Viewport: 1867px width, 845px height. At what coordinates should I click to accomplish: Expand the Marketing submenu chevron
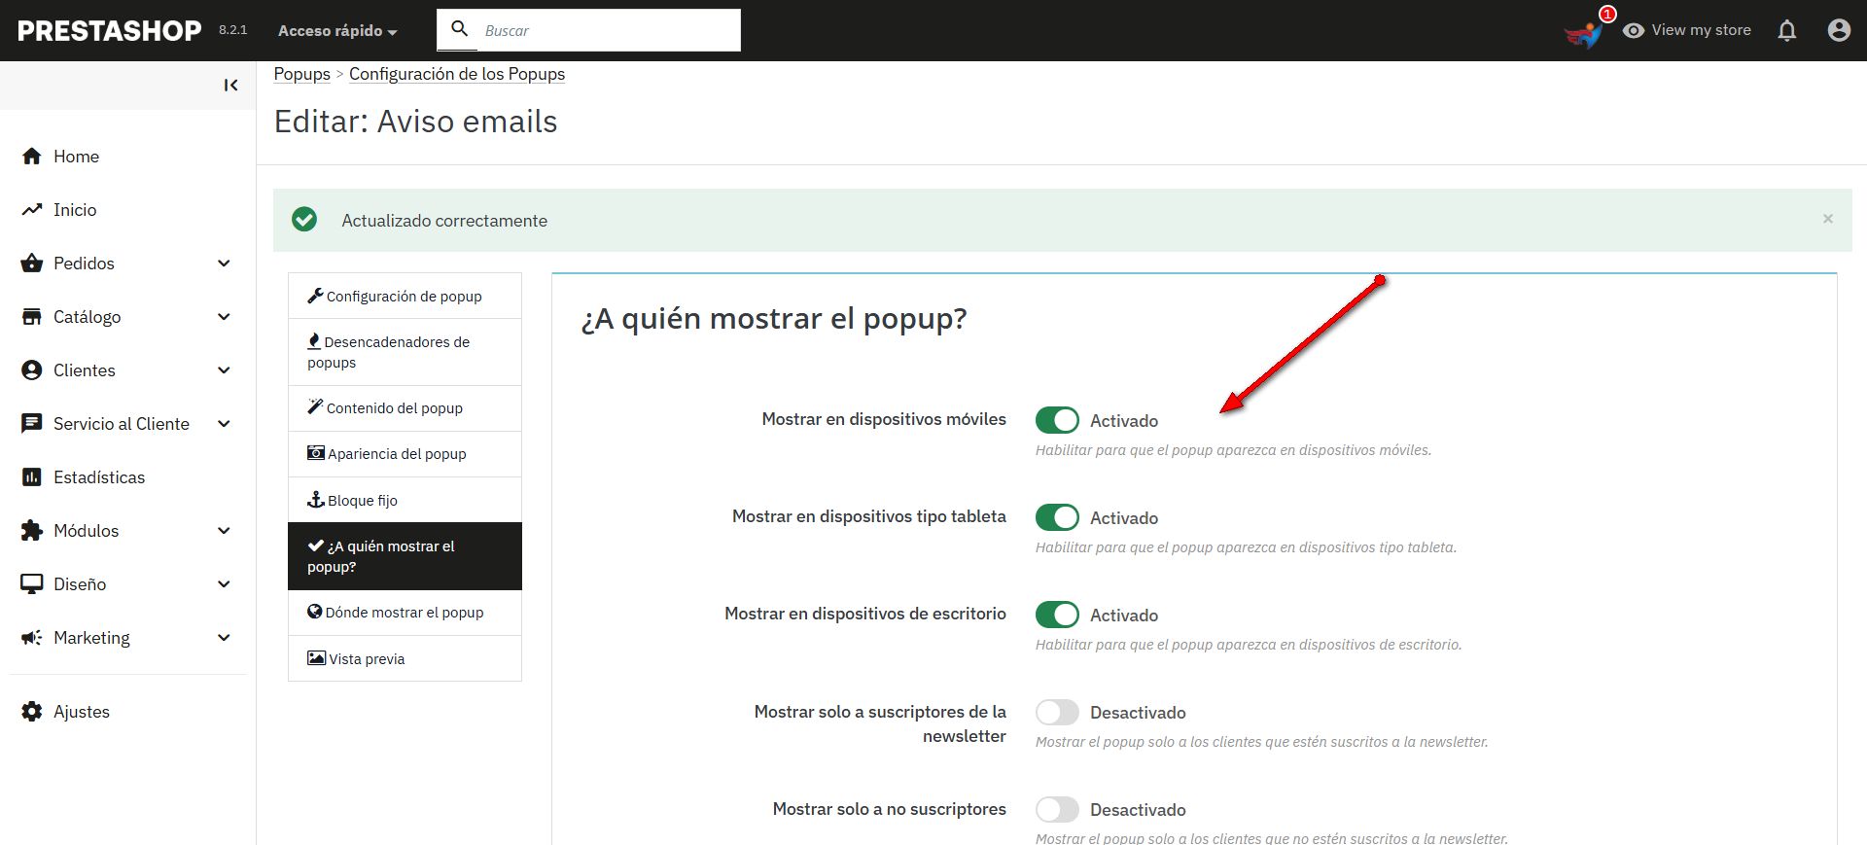click(x=224, y=638)
